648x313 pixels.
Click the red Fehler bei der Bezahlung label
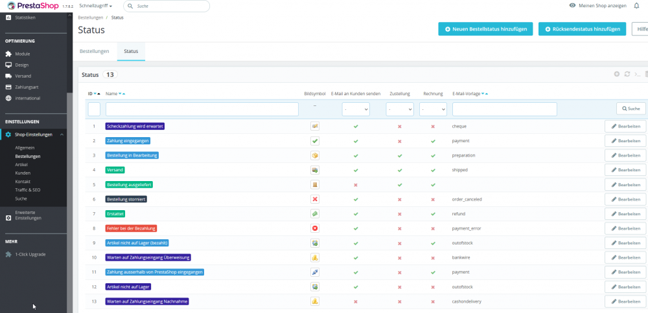click(x=132, y=228)
